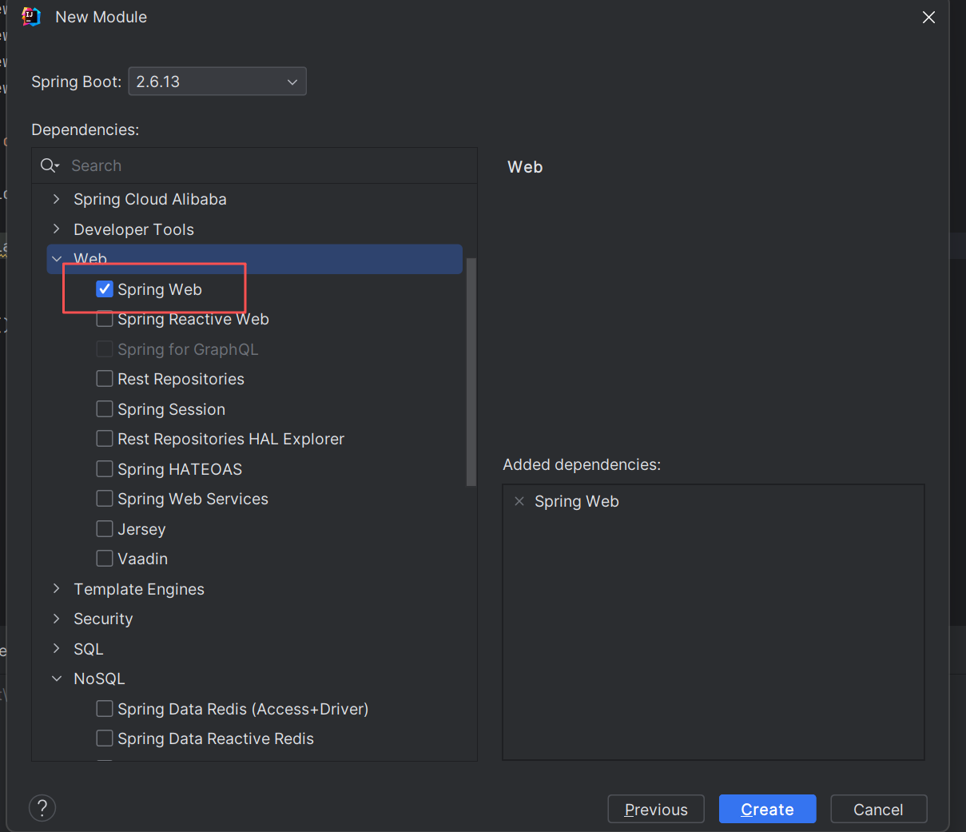
Task: Remove Spring Web from added dependencies
Action: click(519, 501)
